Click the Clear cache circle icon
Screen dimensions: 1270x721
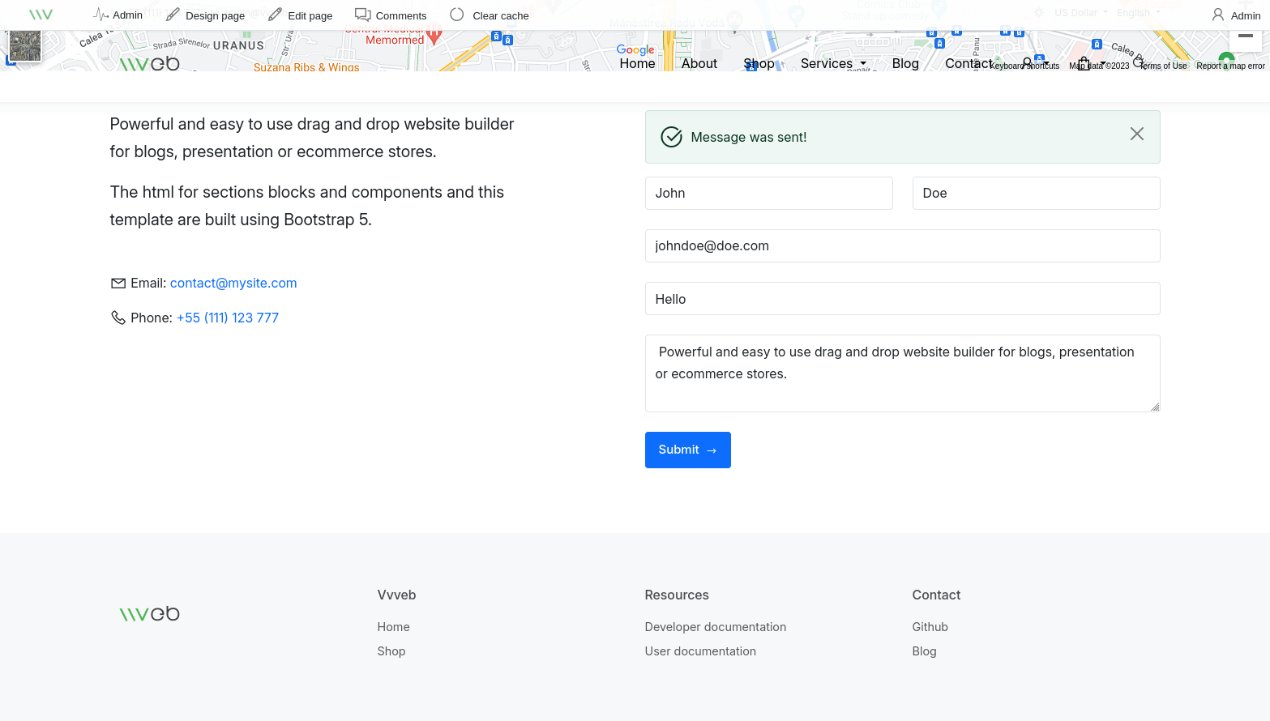[x=457, y=15]
